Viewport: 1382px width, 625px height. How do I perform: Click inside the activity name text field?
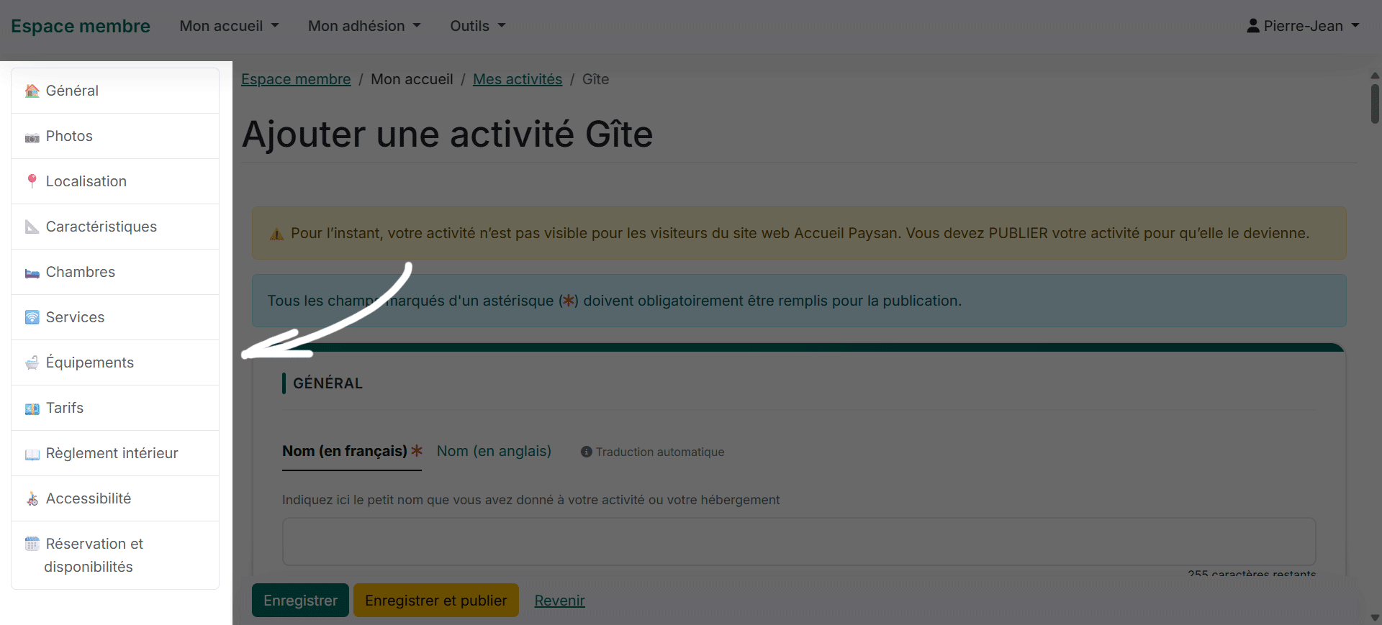pyautogui.click(x=799, y=542)
